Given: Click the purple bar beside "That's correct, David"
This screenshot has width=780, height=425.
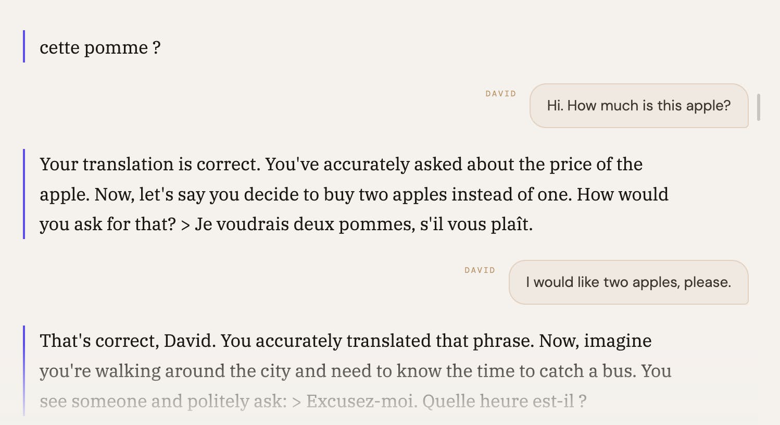Looking at the screenshot, I should pos(24,370).
